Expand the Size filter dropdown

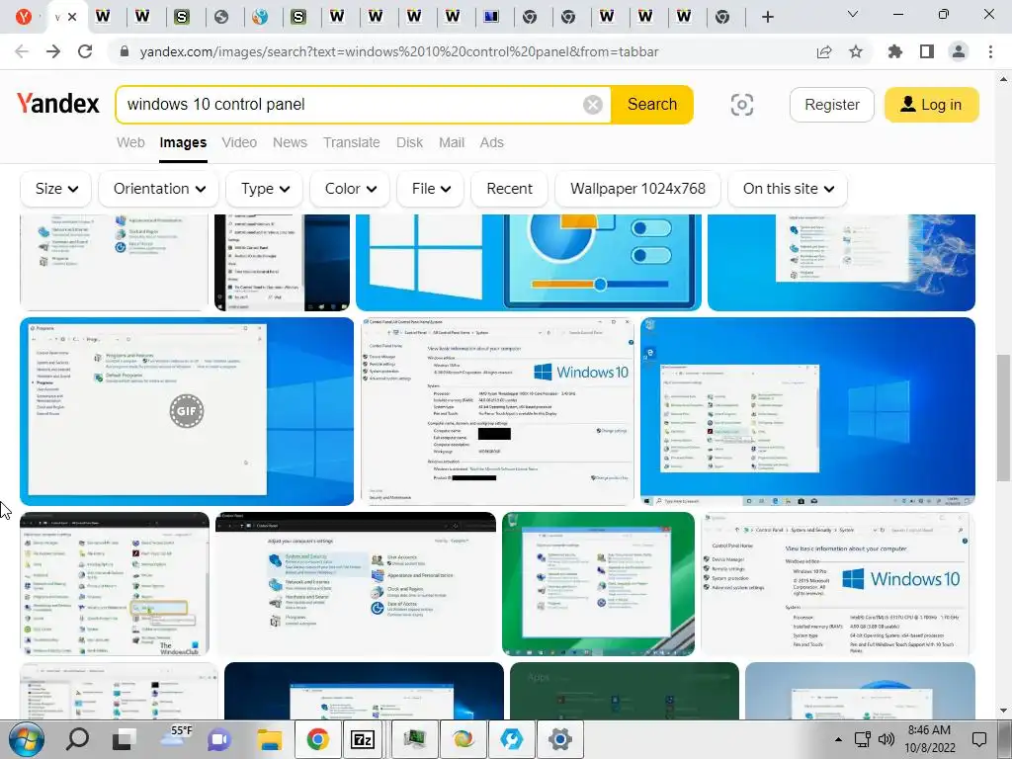pos(56,189)
